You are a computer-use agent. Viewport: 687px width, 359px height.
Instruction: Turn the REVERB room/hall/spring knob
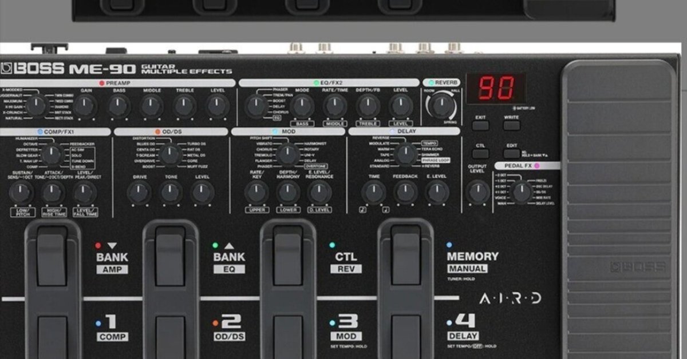[441, 106]
